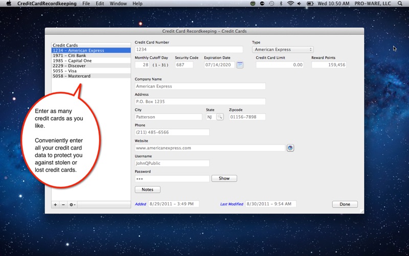This screenshot has height=256, width=409.
Task: Click the Expiration Date field
Action: tap(219, 65)
